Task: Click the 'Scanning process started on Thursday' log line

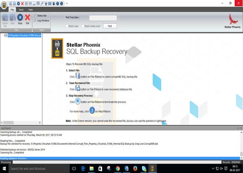Action: (x=31, y=135)
